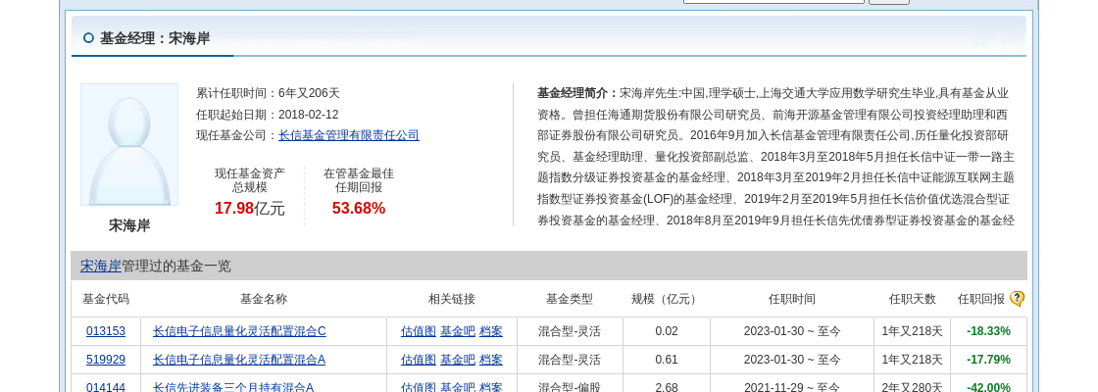Click the question mark help icon beside 任职回报

(x=1017, y=299)
